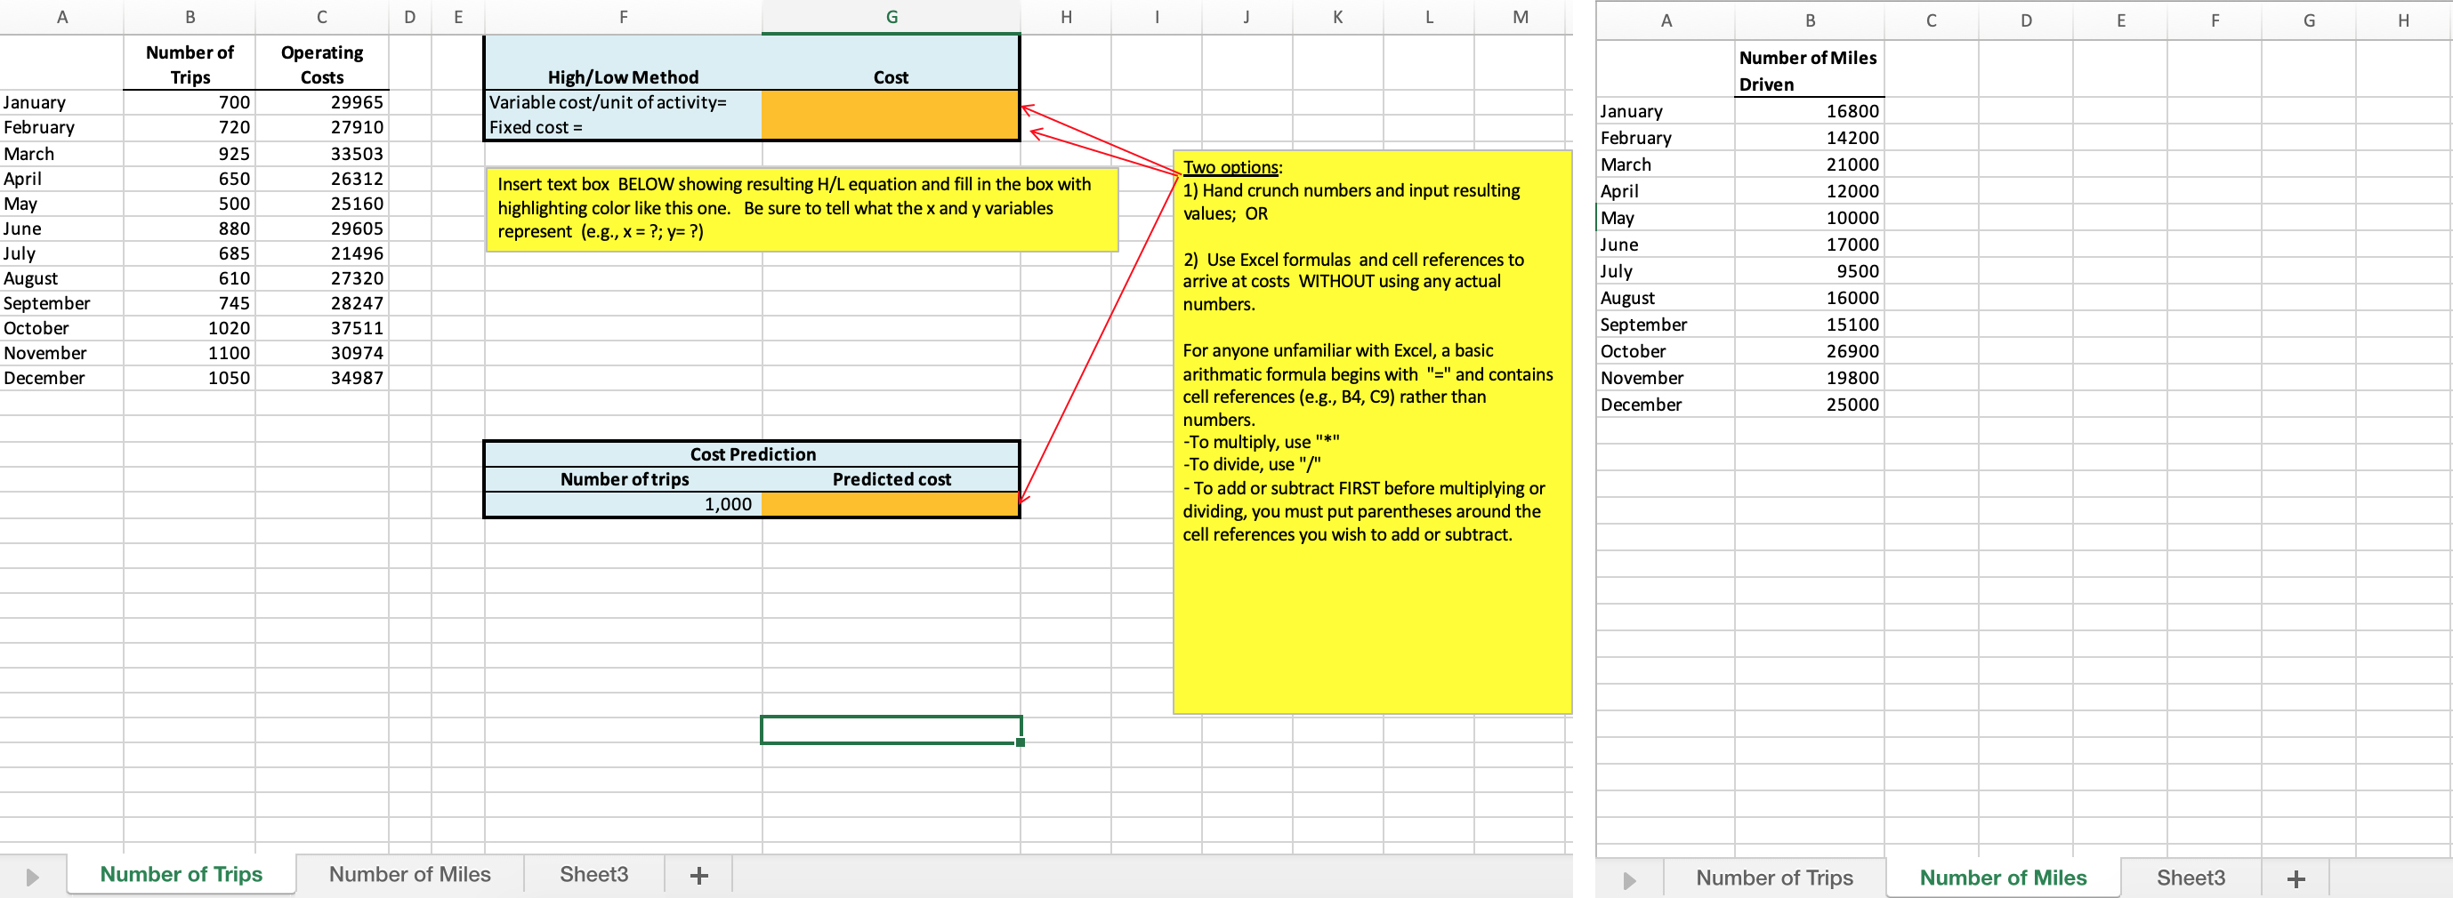This screenshot has height=898, width=2453.
Task: Open Sheet3 tab in right workbook
Action: point(2191,877)
